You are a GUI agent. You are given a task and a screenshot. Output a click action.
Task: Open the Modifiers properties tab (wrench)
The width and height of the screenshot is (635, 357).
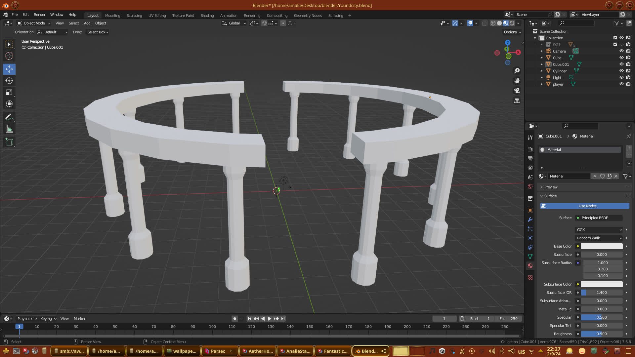point(530,219)
